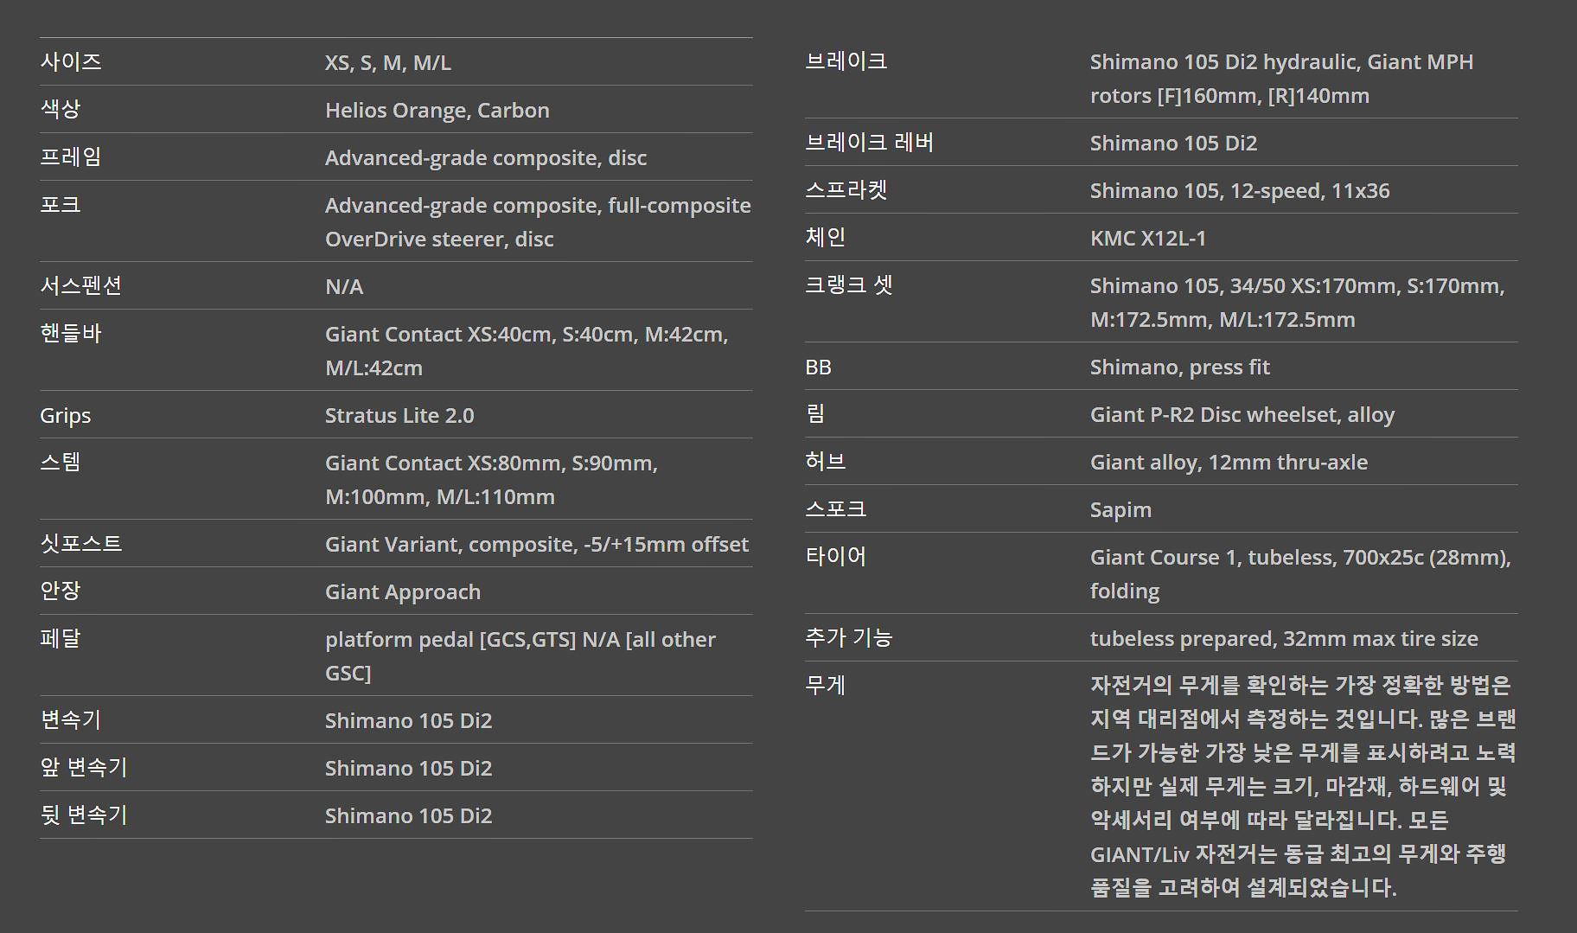The width and height of the screenshot is (1577, 933).
Task: Click the 사이즈 label
Action: tap(71, 61)
